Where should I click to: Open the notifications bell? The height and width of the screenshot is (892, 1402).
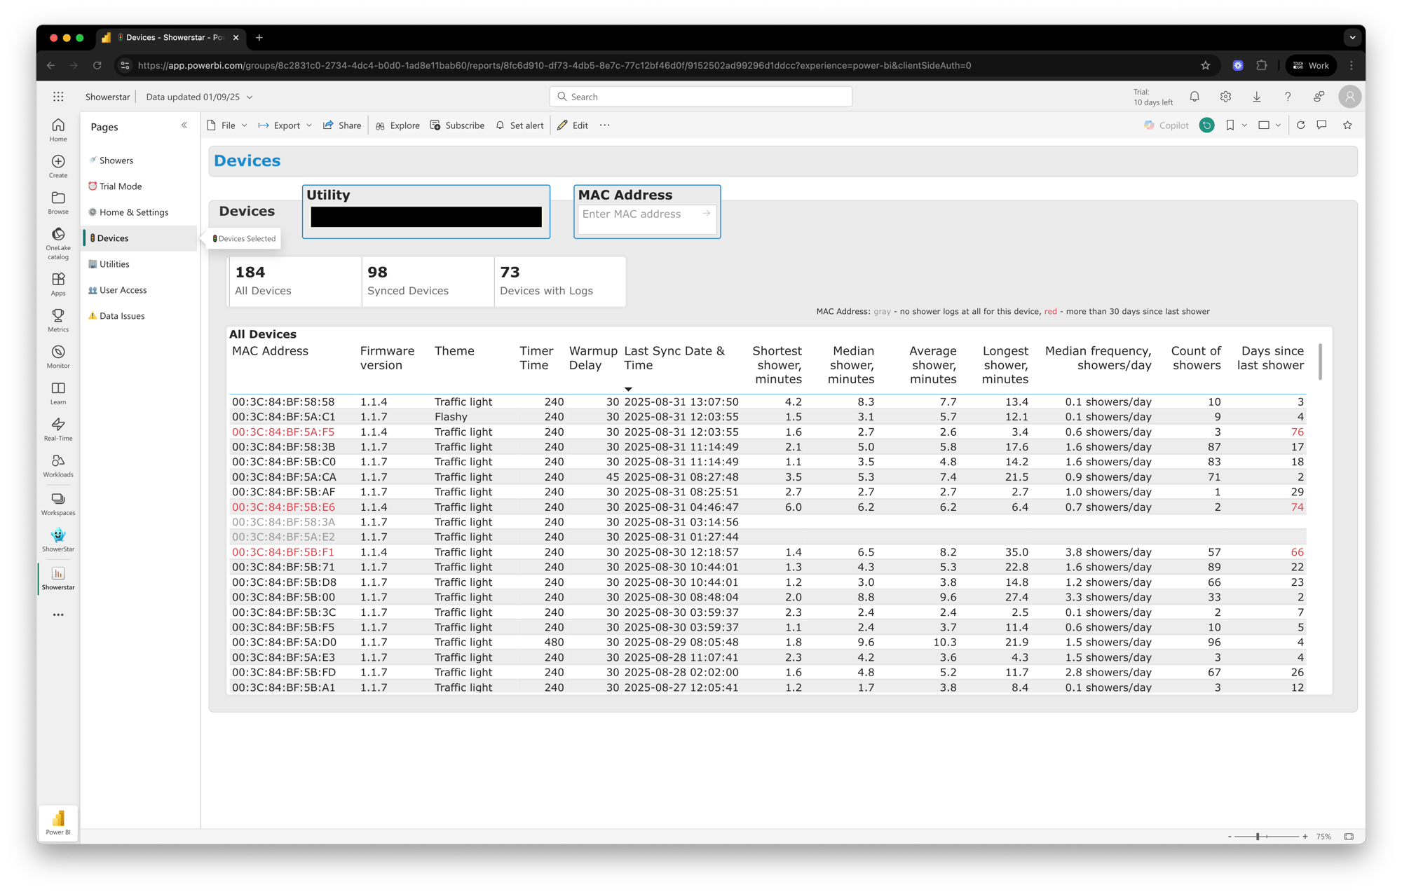(x=1195, y=97)
